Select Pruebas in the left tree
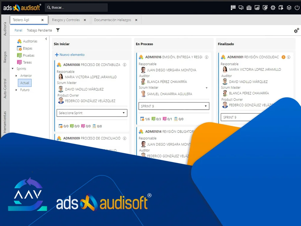The image size is (301, 226). click(x=26, y=55)
